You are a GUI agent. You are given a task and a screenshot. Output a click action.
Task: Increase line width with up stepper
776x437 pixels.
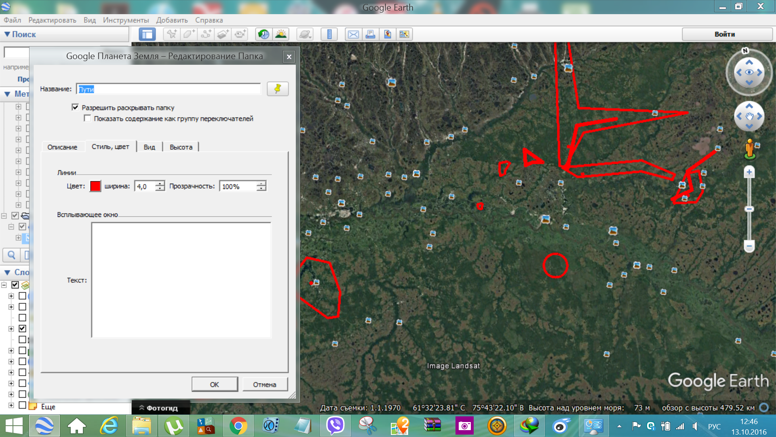click(160, 183)
